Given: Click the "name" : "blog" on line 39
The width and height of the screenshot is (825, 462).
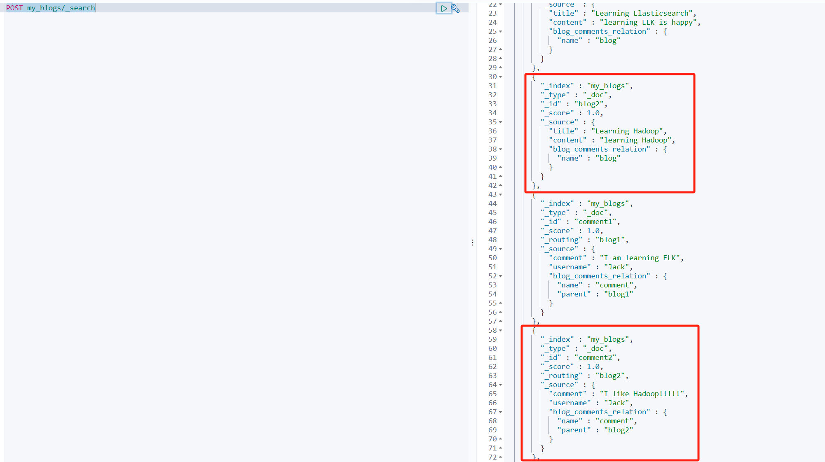Looking at the screenshot, I should click(589, 158).
